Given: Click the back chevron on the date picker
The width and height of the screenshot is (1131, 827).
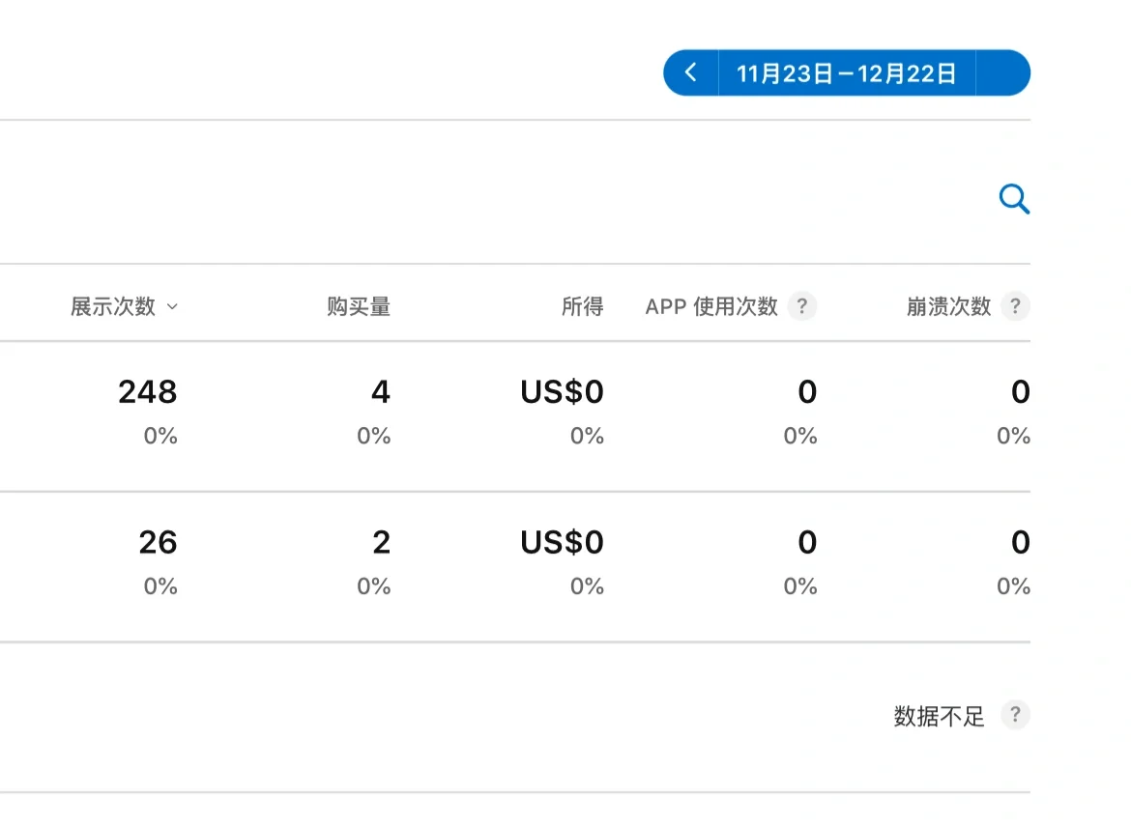Looking at the screenshot, I should pos(690,71).
